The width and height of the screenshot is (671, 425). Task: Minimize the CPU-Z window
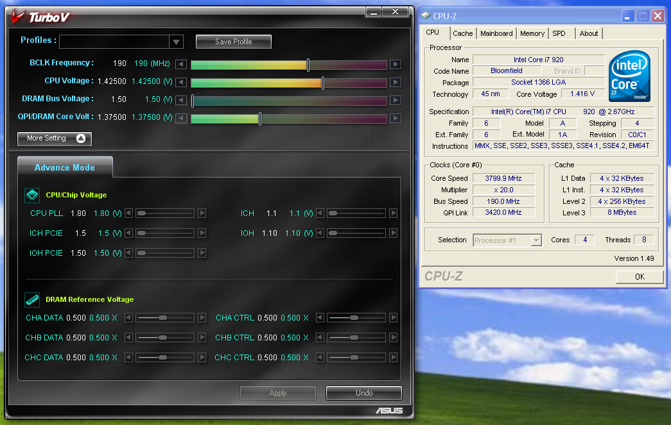pyautogui.click(x=627, y=16)
